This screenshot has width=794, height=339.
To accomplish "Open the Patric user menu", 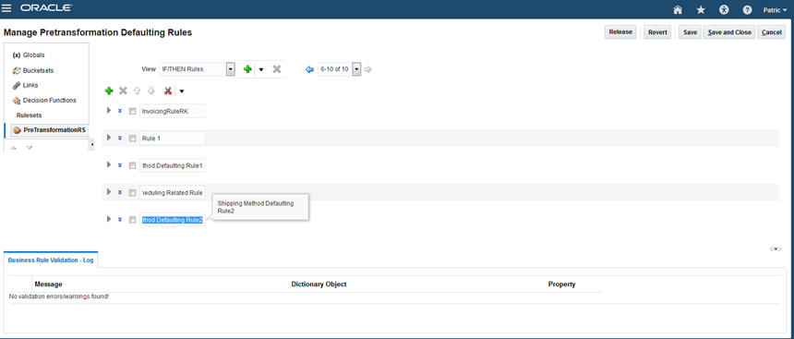I will [x=775, y=9].
